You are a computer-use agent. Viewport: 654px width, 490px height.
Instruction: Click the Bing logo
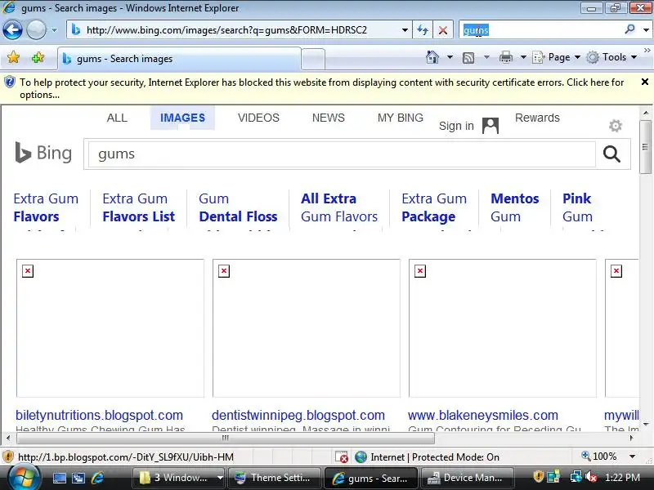tap(43, 153)
